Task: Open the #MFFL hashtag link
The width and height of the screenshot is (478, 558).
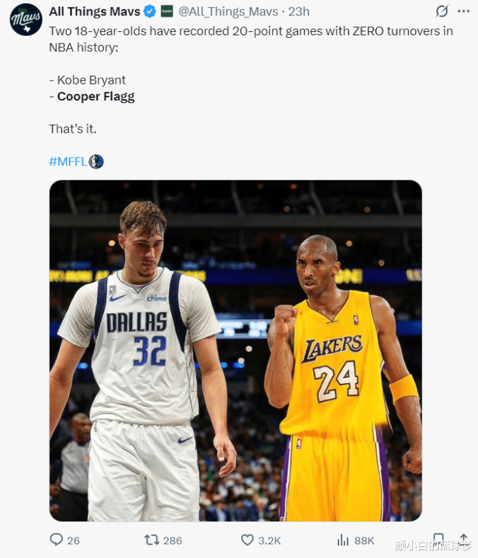Action: [x=68, y=162]
